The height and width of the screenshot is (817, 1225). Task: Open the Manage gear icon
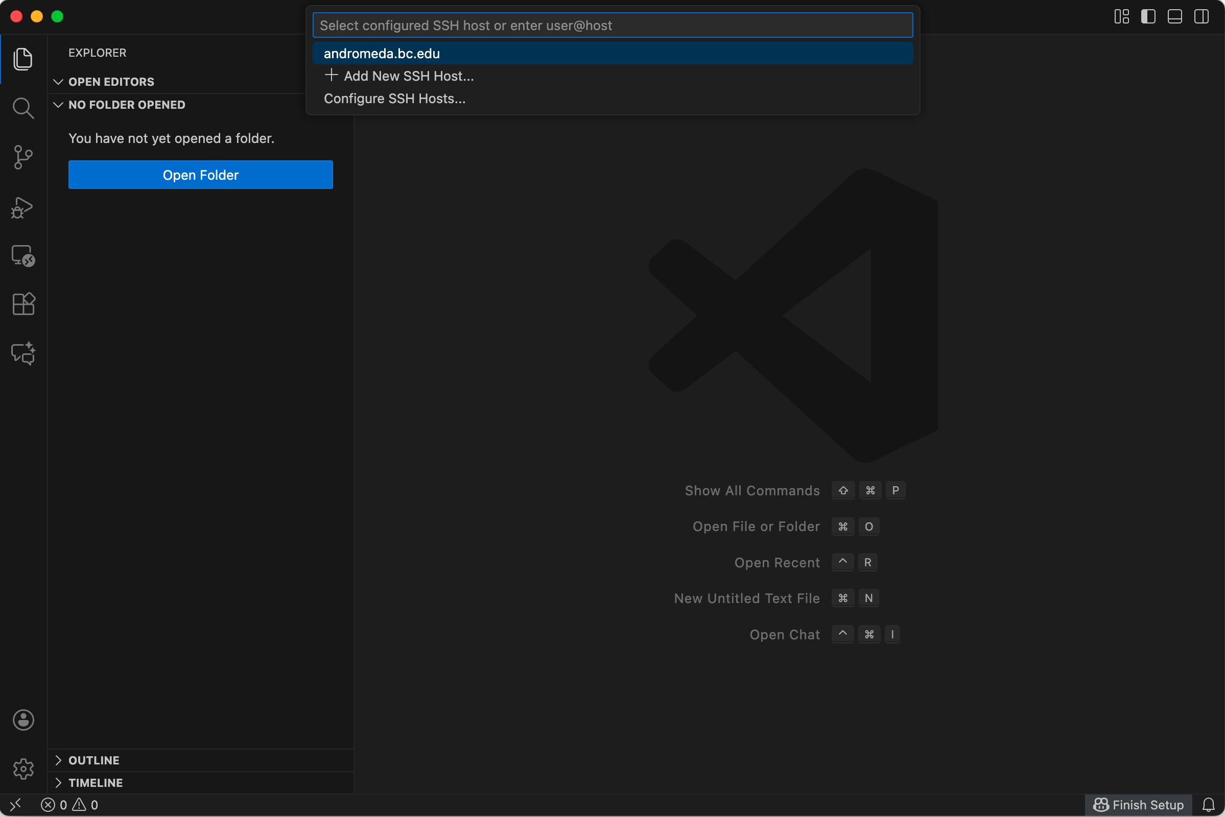[x=23, y=768]
